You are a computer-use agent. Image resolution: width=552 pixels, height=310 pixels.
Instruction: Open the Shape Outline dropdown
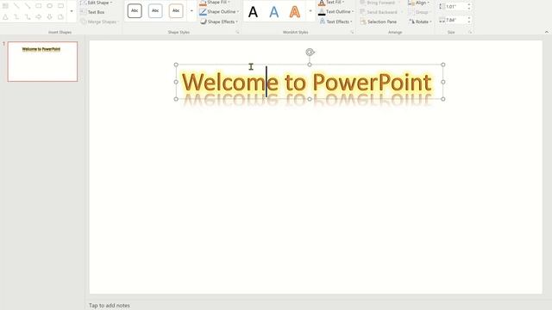coord(219,11)
